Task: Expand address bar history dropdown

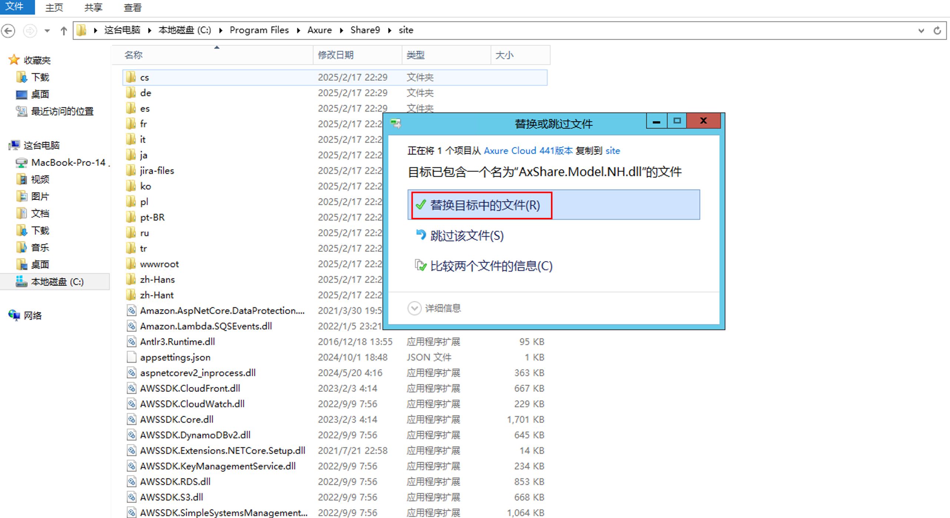Action: (x=921, y=30)
